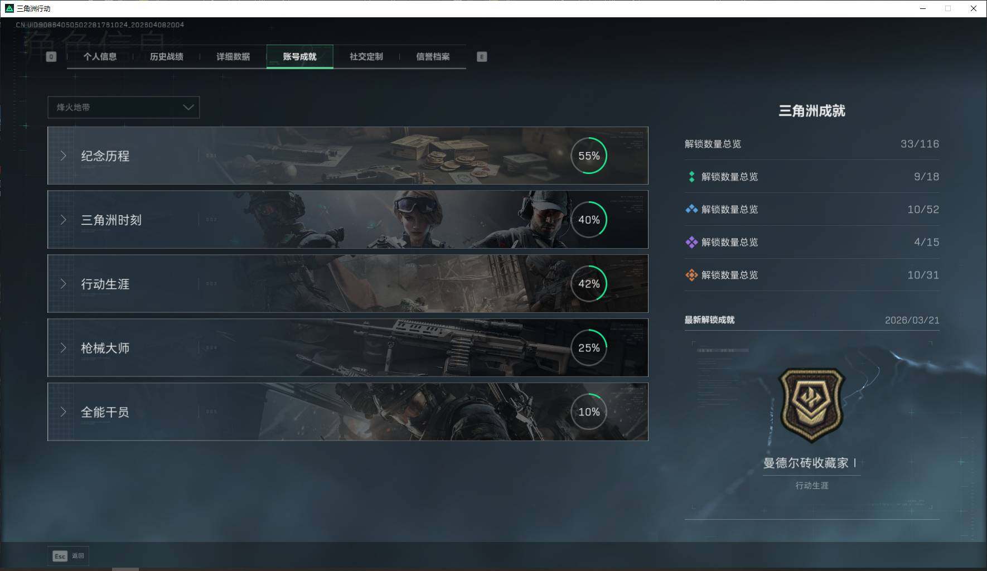
Task: Click the 25% progress ring
Action: click(589, 348)
